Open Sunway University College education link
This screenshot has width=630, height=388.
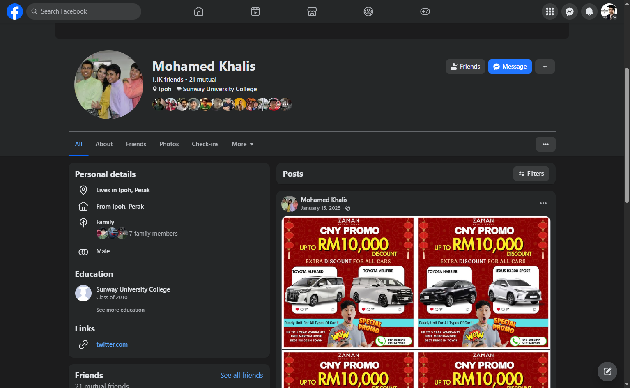(x=133, y=289)
